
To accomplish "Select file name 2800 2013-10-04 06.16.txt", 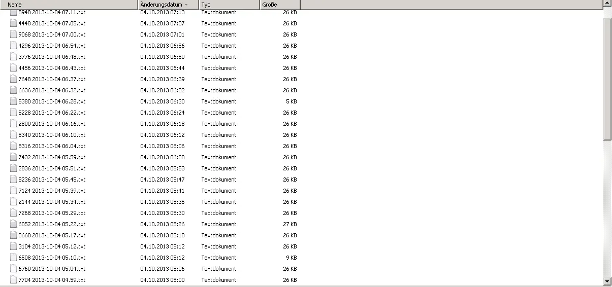I will [52, 124].
